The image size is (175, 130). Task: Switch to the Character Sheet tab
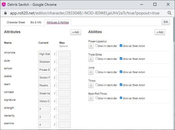coord(16,22)
